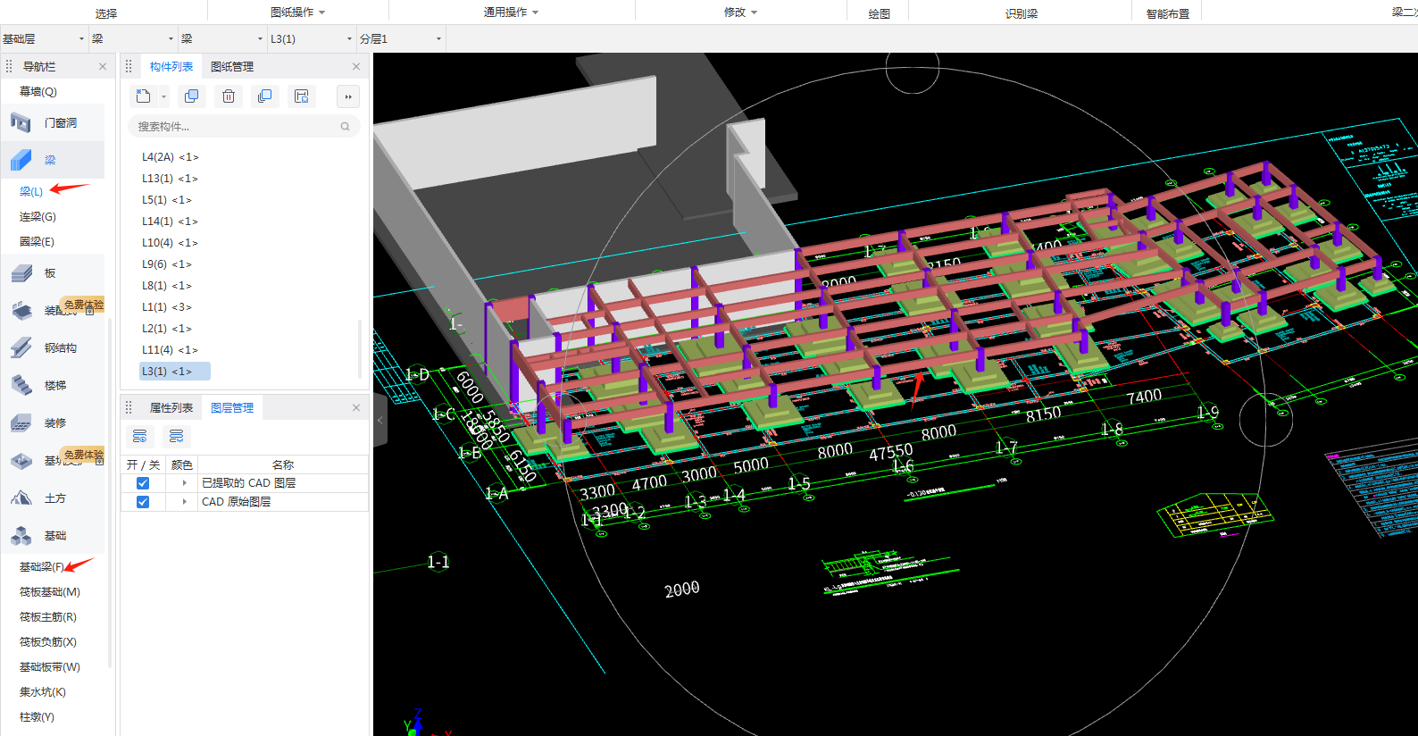The width and height of the screenshot is (1418, 736).
Task: Select component L3(1) in the list
Action: (175, 371)
